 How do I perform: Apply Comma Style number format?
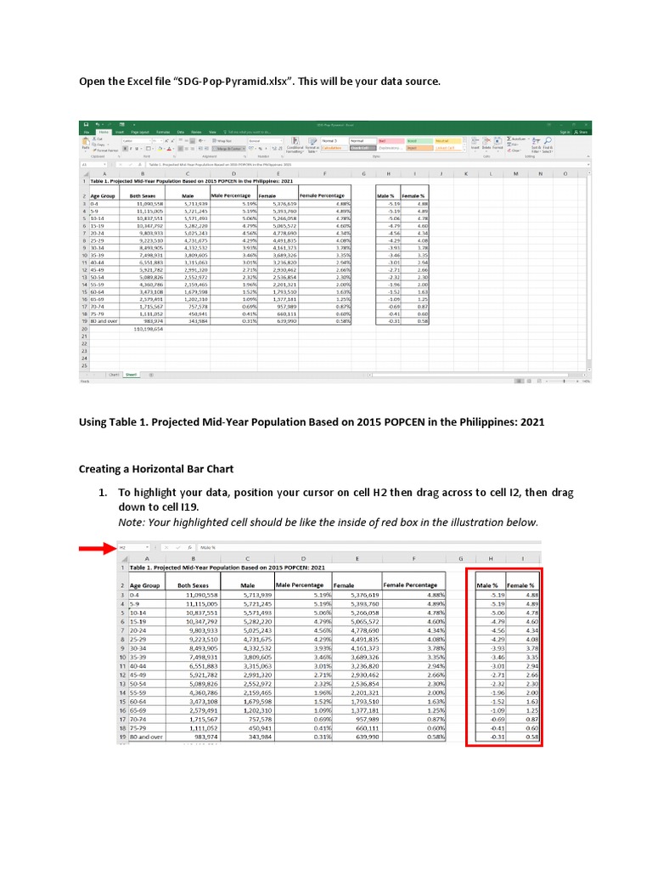(266, 149)
